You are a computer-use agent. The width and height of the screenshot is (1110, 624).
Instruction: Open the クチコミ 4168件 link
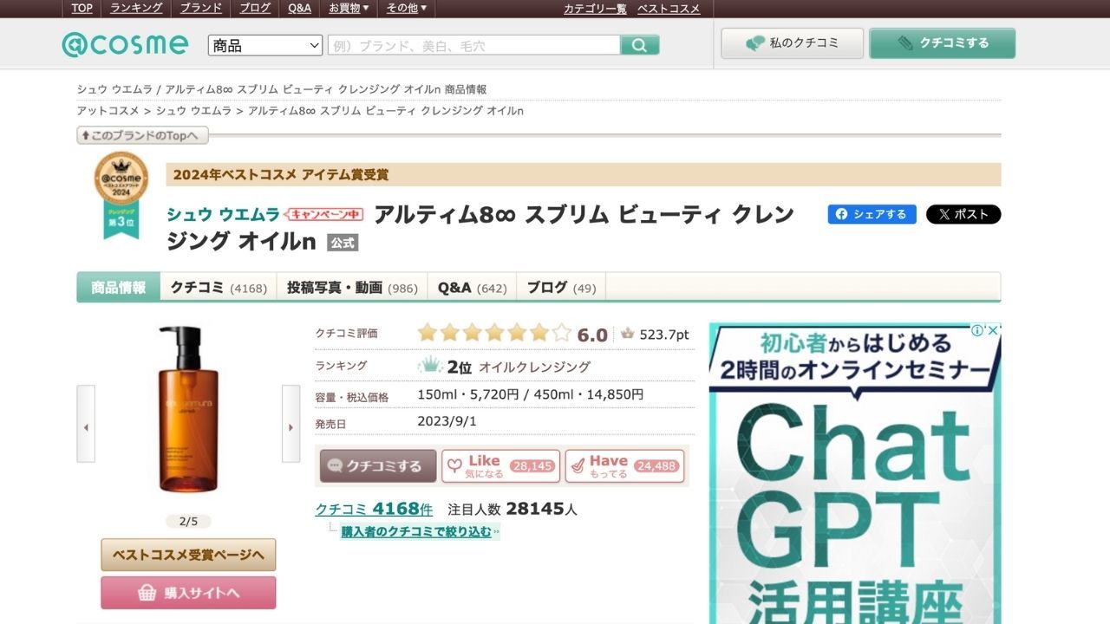[374, 509]
